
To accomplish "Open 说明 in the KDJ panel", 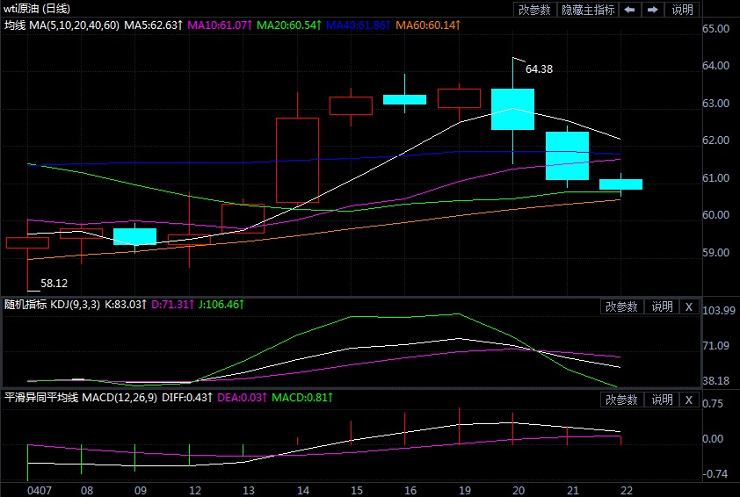I will [x=662, y=306].
